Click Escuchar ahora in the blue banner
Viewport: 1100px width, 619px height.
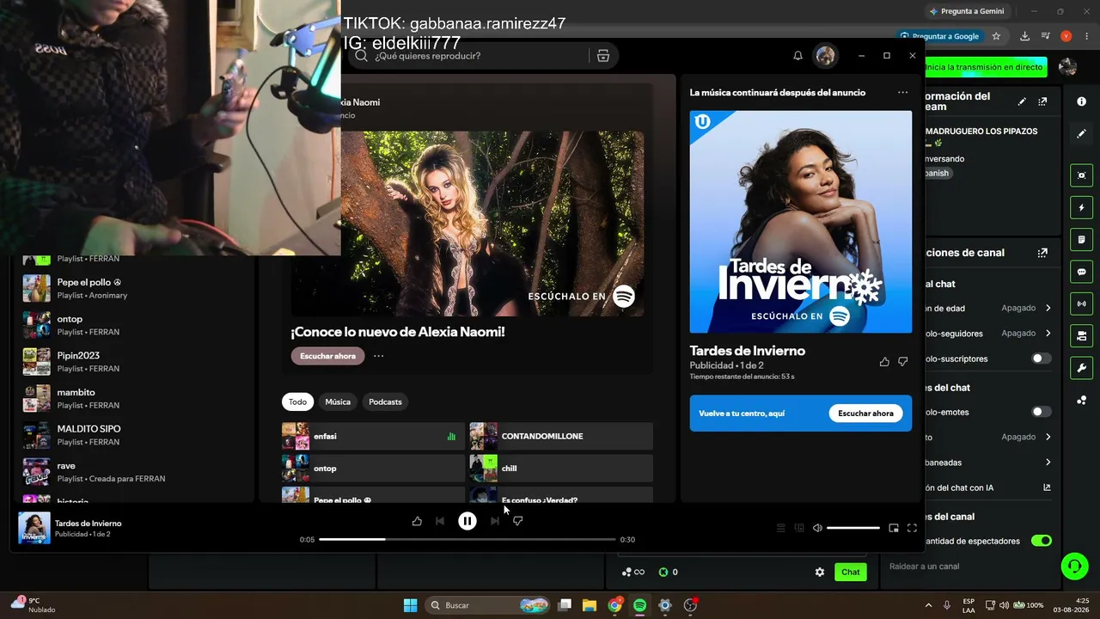coord(865,414)
